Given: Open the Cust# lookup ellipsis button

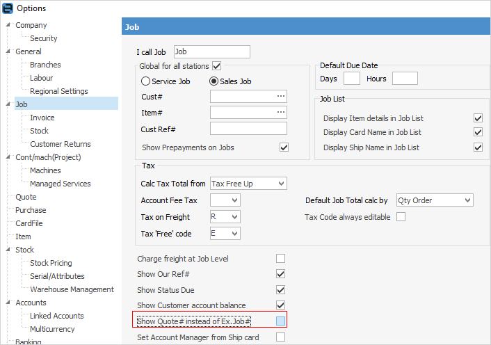Looking at the screenshot, I should (281, 96).
